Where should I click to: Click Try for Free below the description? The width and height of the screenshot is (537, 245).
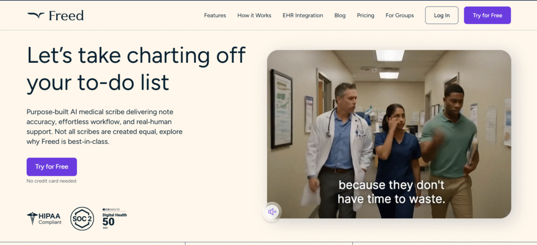click(51, 166)
